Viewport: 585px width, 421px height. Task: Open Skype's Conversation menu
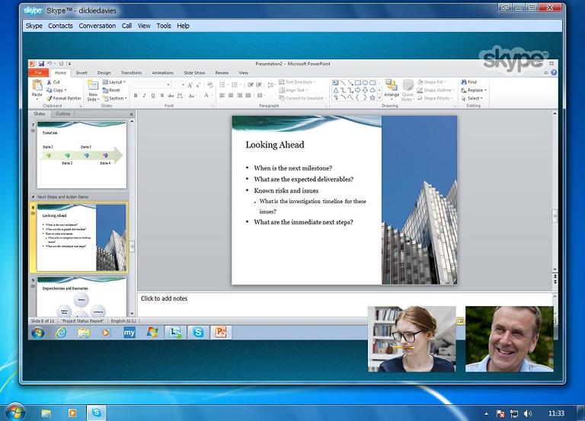pos(97,26)
